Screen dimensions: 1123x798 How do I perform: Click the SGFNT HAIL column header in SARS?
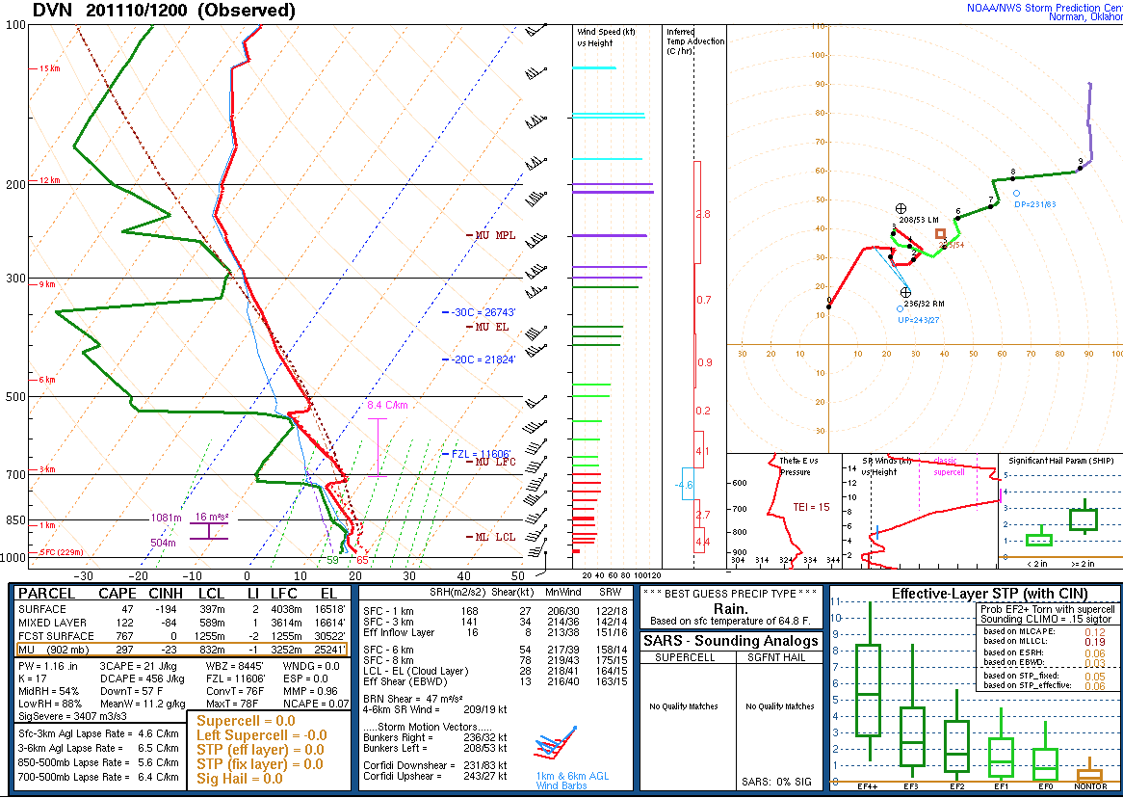pyautogui.click(x=779, y=657)
